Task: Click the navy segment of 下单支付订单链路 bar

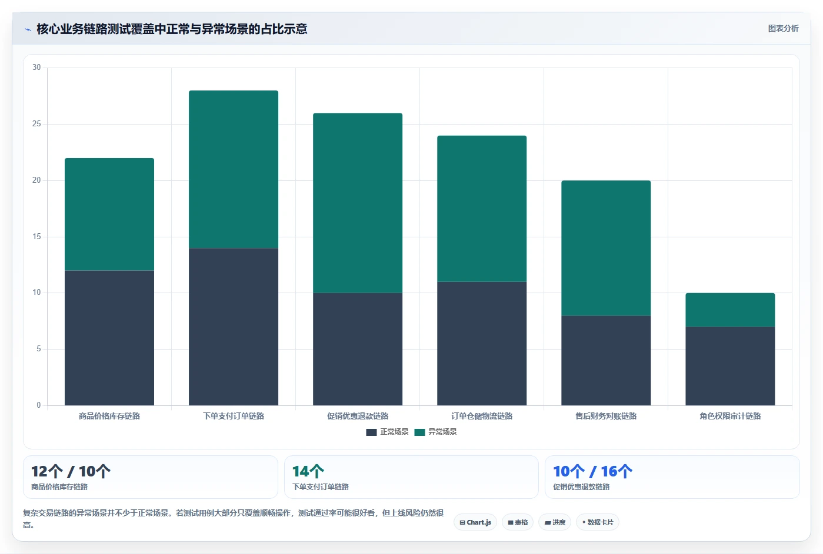Action: coord(234,327)
